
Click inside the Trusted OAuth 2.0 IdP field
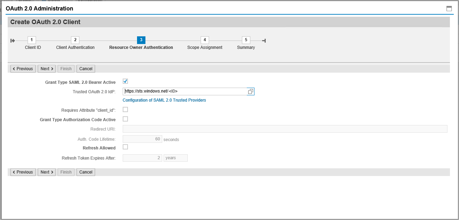(x=182, y=91)
